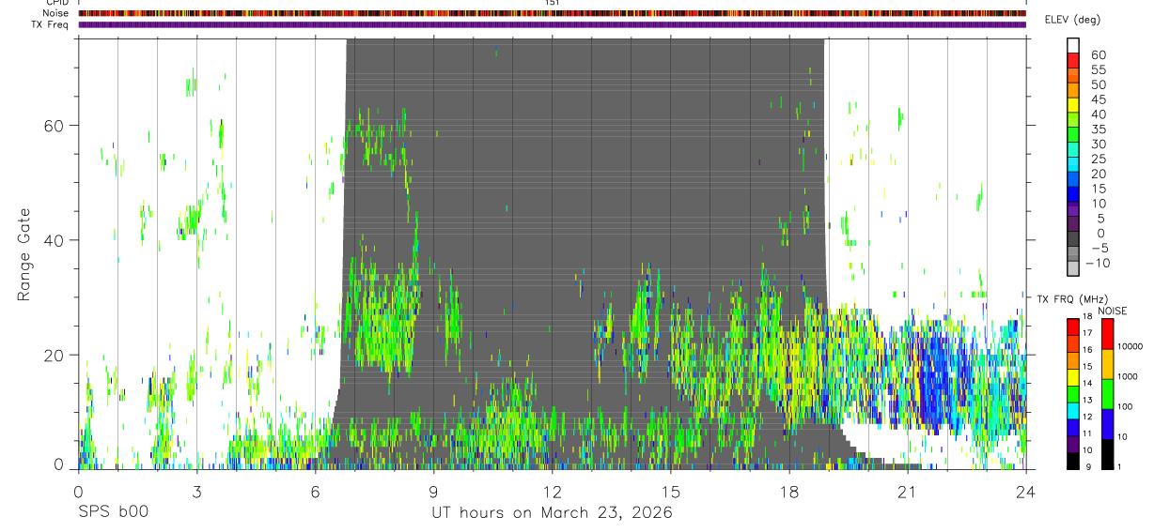The width and height of the screenshot is (1154, 532).
Task: Pick the cyan segment of TX FRQ bar
Action: (1073, 410)
